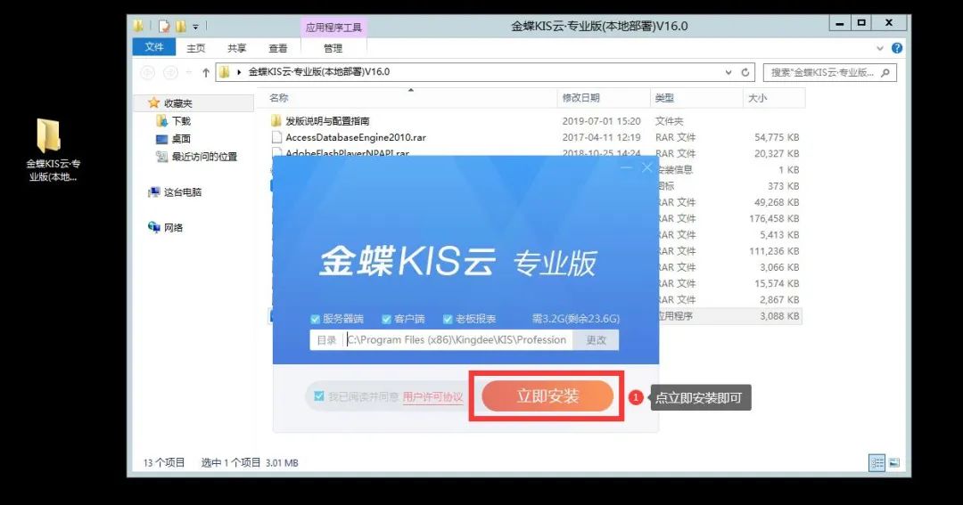Click the Properties icon in quick access toolbar
Screen dimensions: 963x505
tap(164, 27)
